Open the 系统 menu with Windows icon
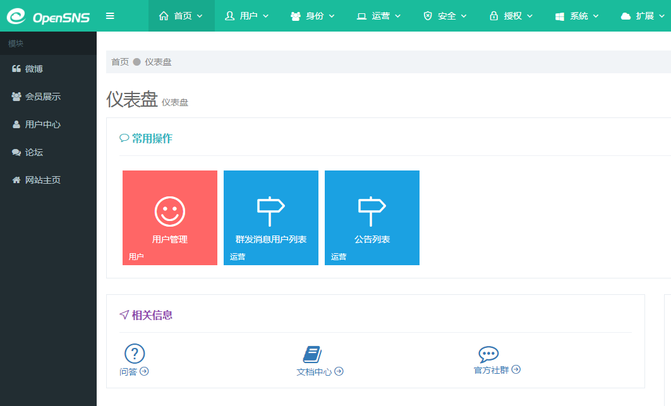This screenshot has width=671, height=406. click(576, 16)
